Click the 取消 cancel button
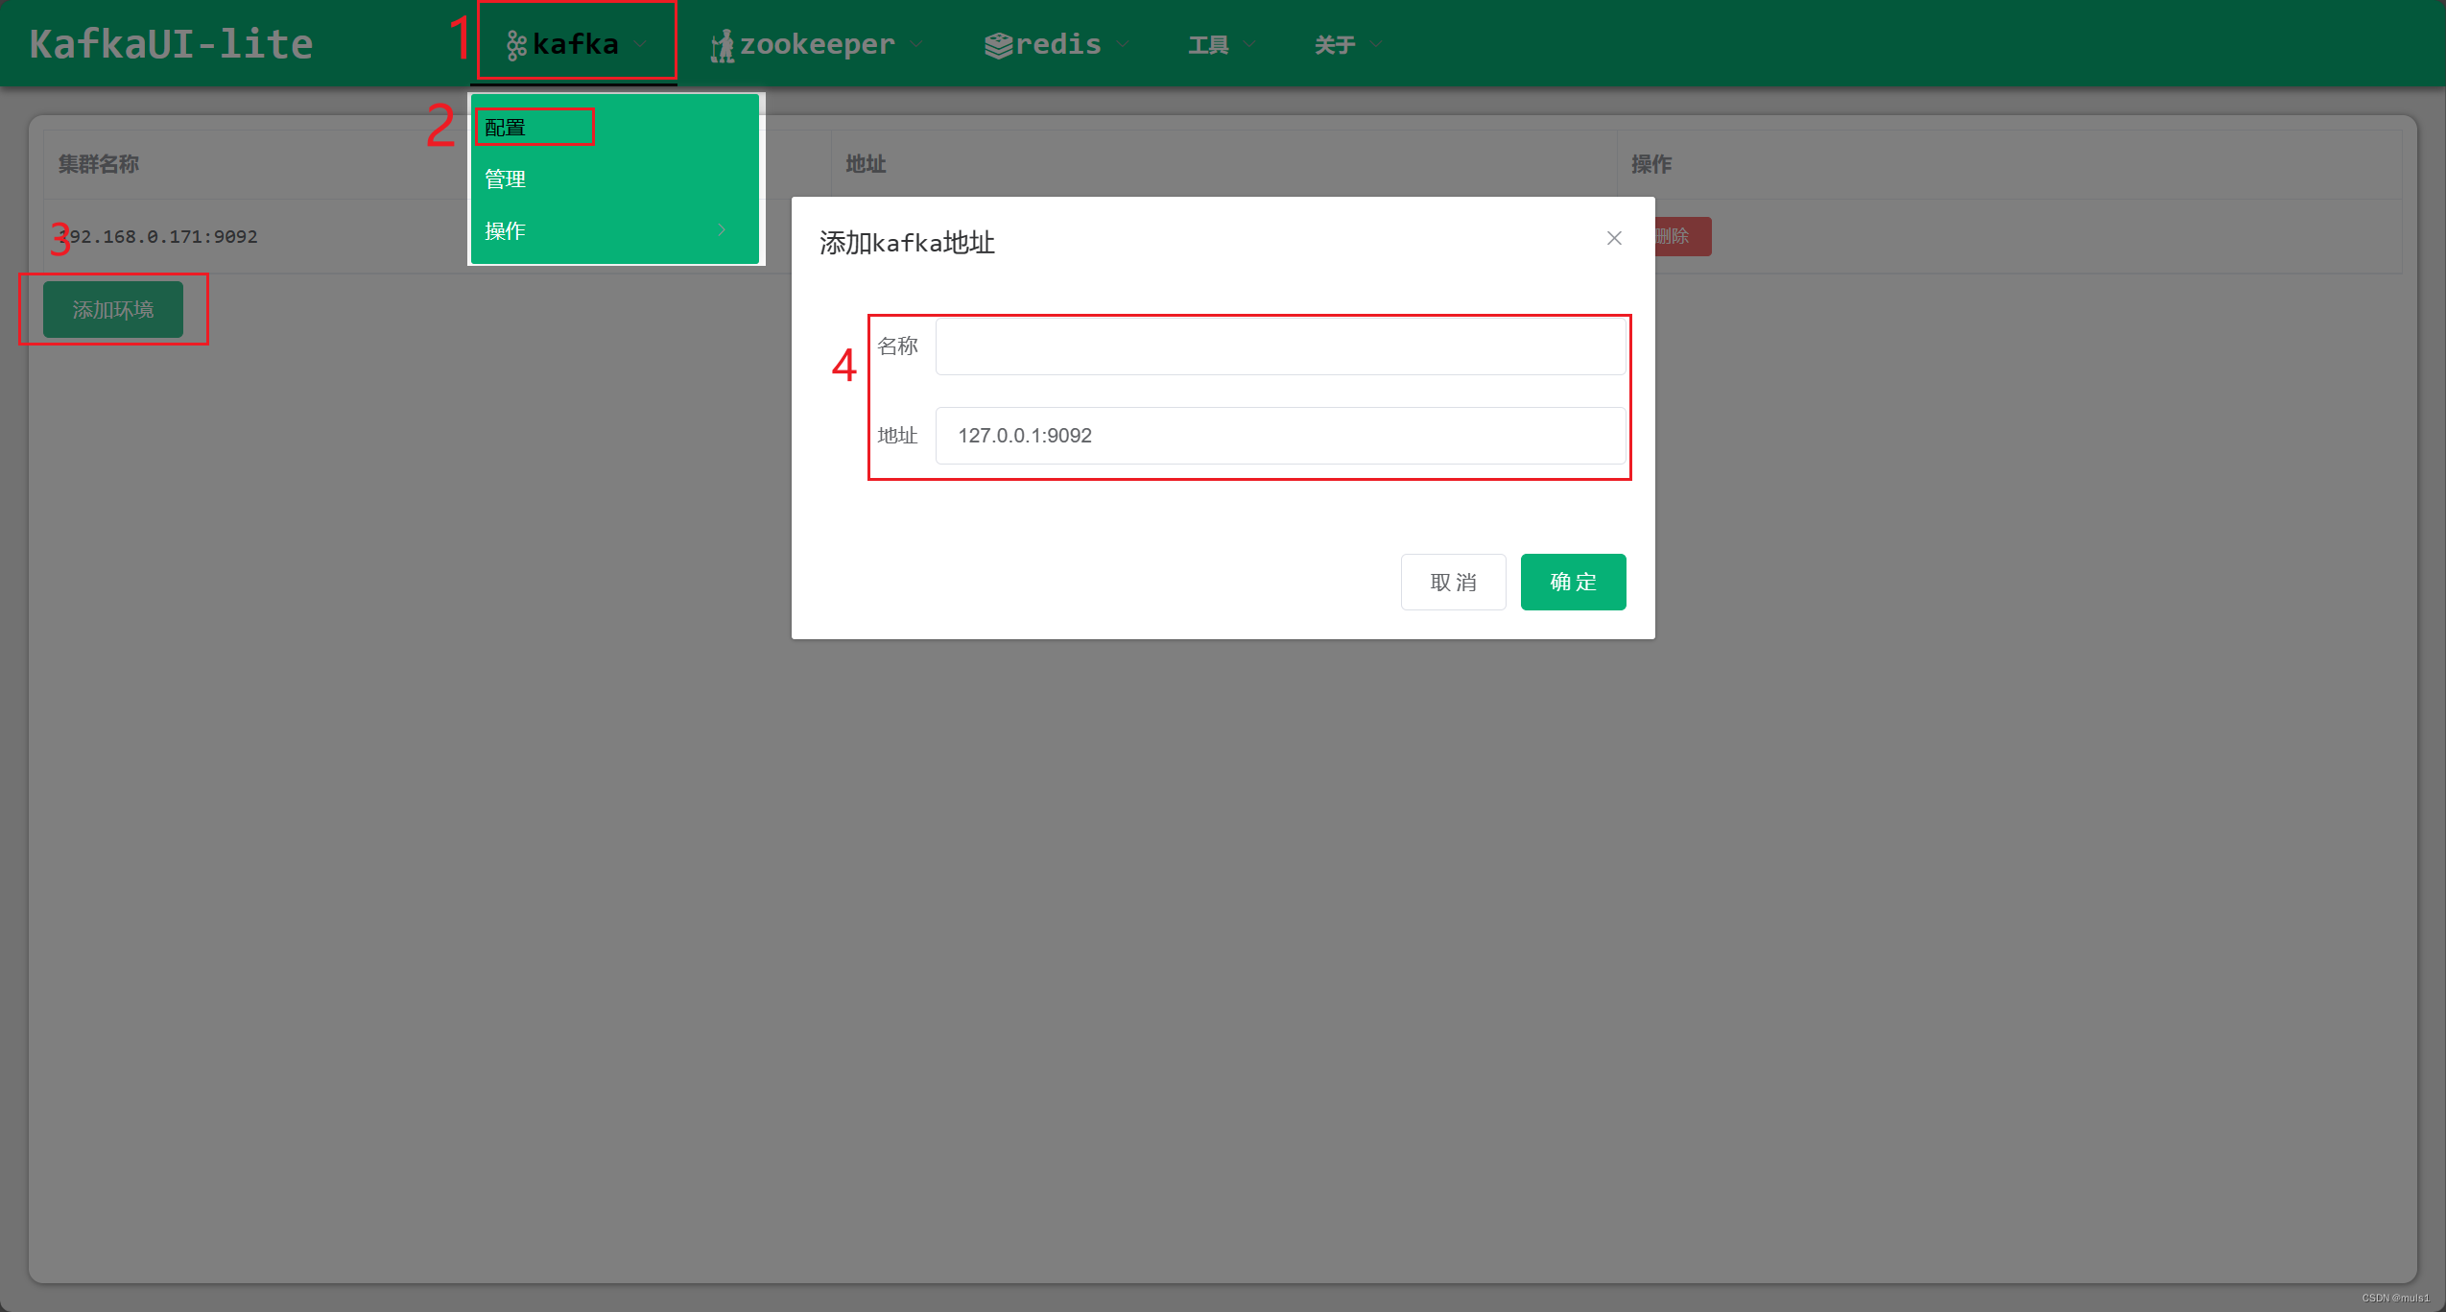Viewport: 2446px width, 1312px height. [x=1453, y=582]
